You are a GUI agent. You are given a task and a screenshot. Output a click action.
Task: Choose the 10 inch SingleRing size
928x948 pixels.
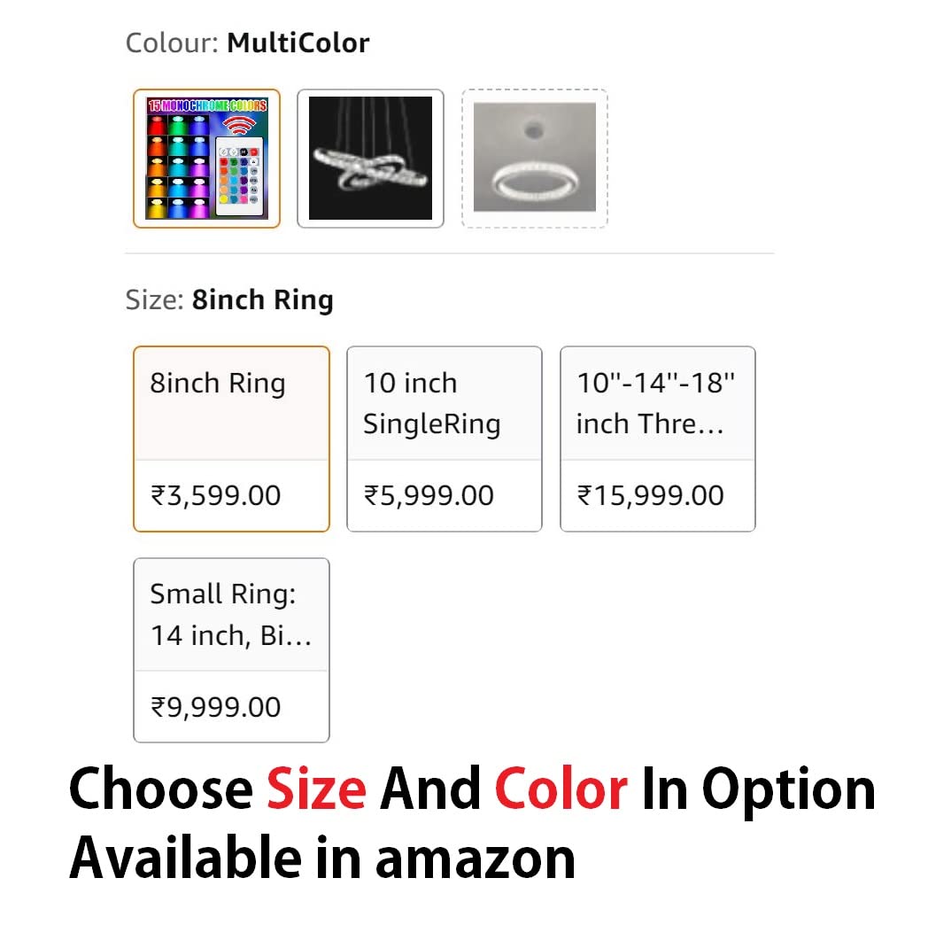point(444,403)
